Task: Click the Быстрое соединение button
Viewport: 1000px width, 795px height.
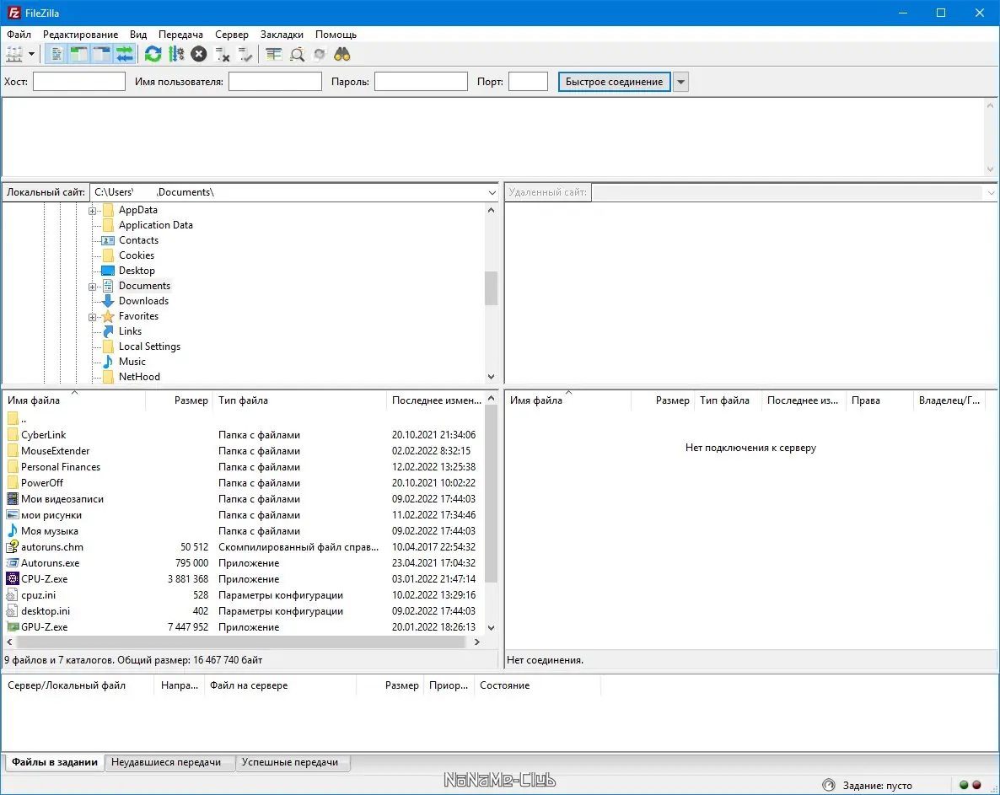Action: (x=614, y=82)
